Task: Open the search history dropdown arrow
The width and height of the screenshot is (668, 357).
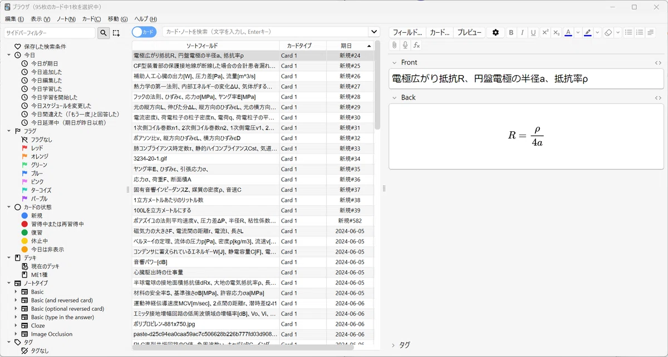Action: (373, 32)
